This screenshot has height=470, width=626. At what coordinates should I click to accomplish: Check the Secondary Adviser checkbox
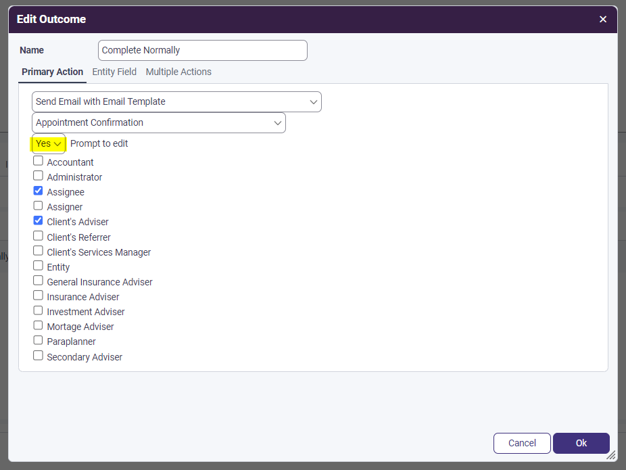(39, 356)
